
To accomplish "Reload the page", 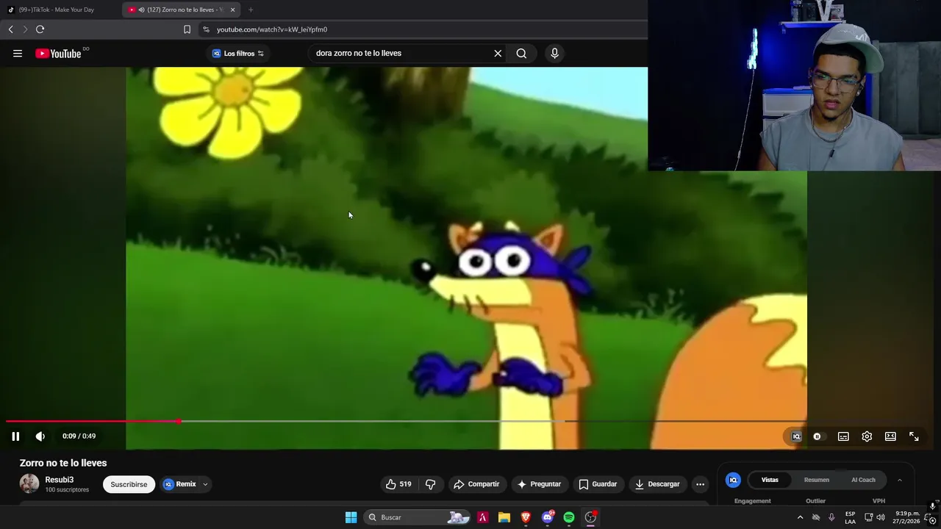I will (x=40, y=29).
